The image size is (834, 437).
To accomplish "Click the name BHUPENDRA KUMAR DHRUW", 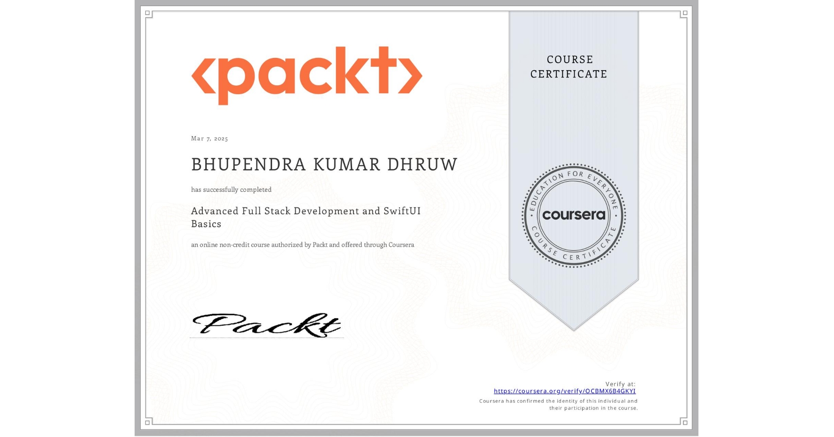I will click(x=324, y=164).
